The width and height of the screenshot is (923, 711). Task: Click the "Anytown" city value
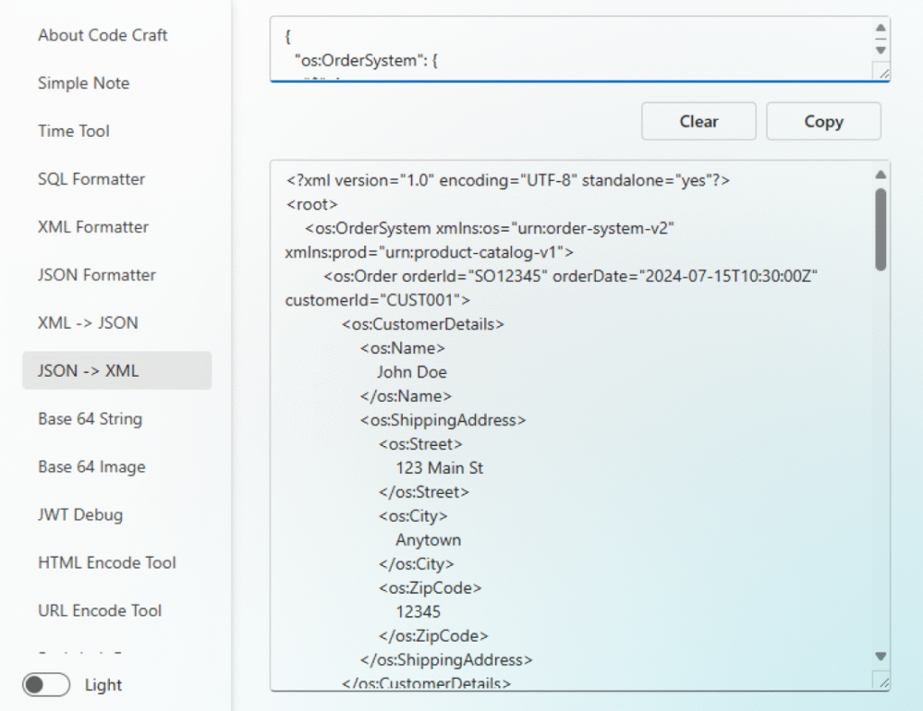point(428,540)
